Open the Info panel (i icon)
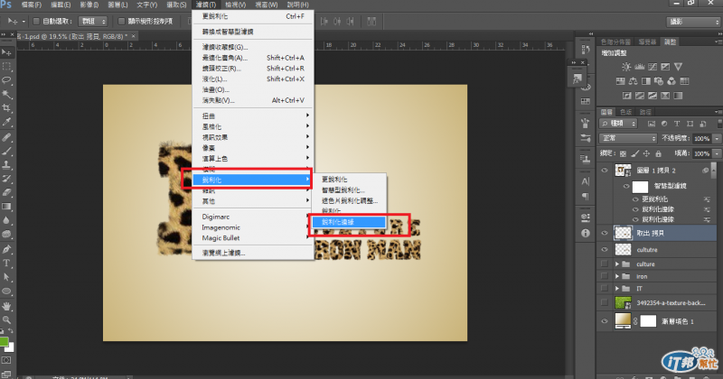Screen dimensions: 723x379 click(586, 233)
